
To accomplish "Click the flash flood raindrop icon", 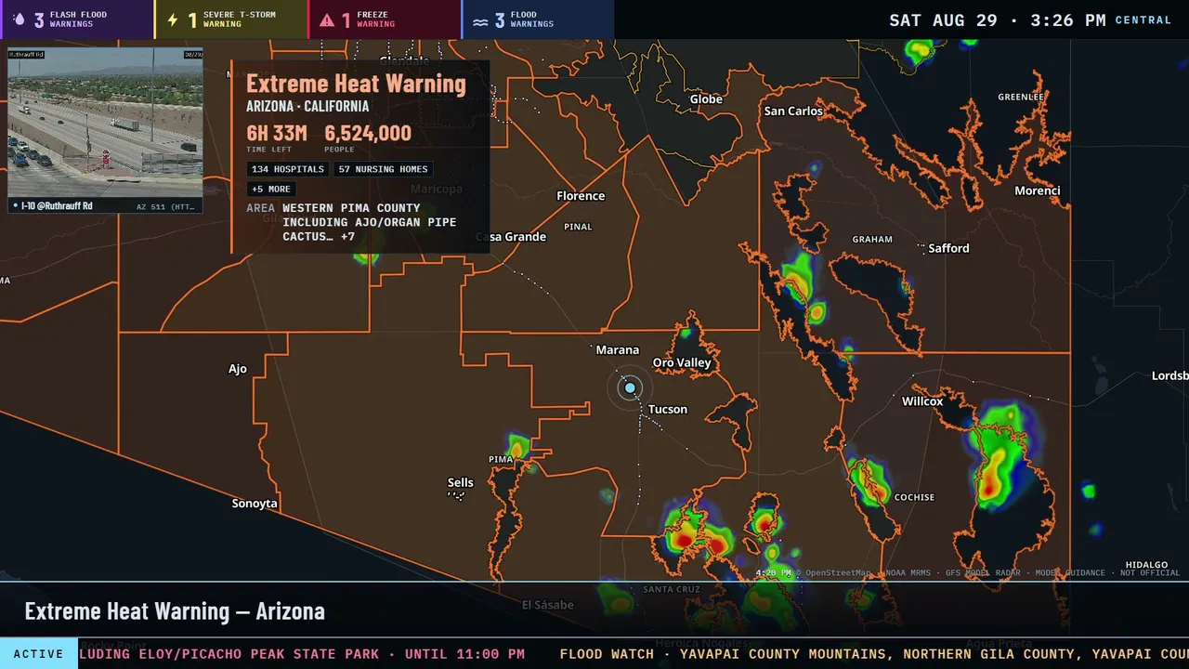I will [20, 20].
